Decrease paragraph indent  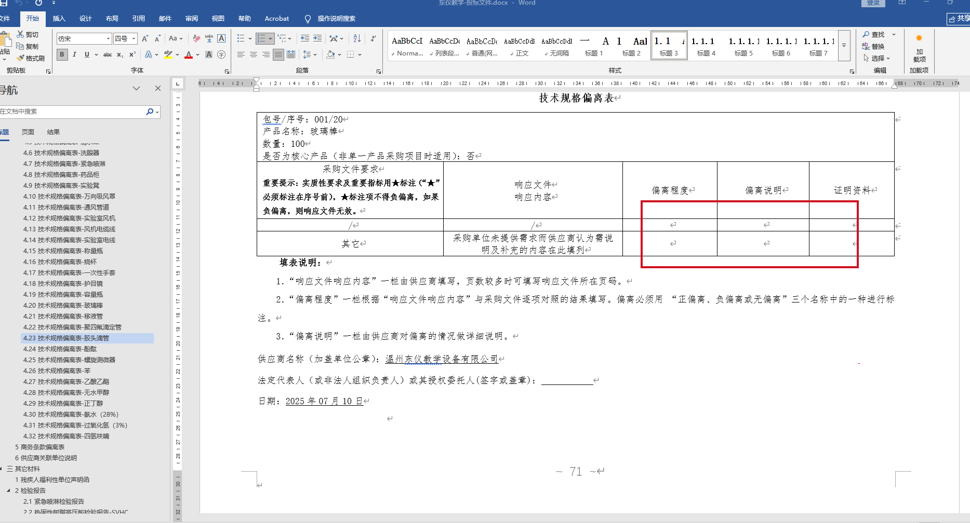(x=305, y=38)
